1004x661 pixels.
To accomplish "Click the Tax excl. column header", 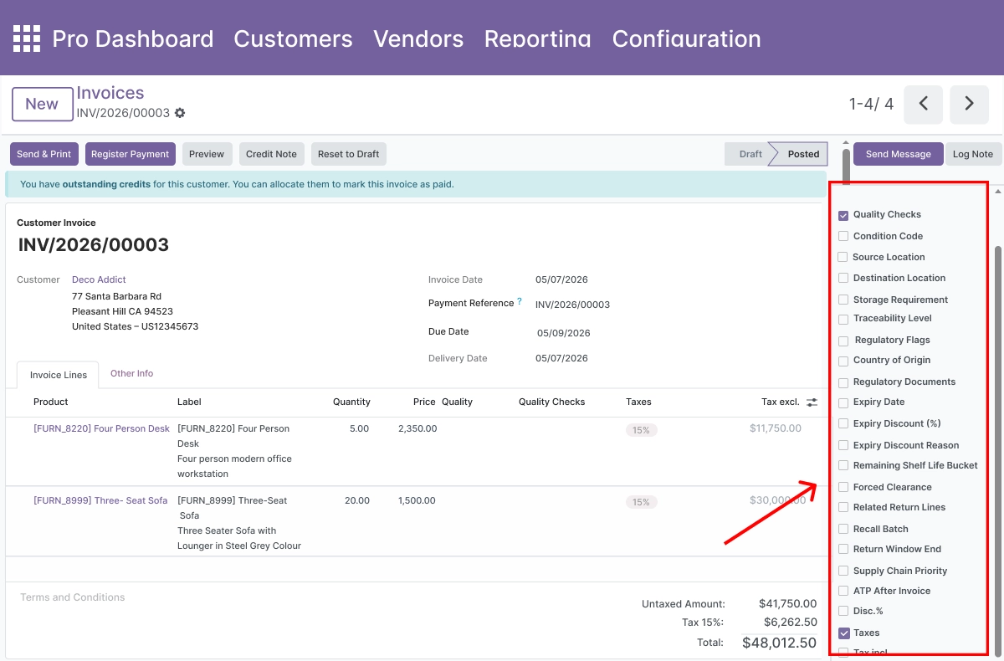I will coord(781,402).
